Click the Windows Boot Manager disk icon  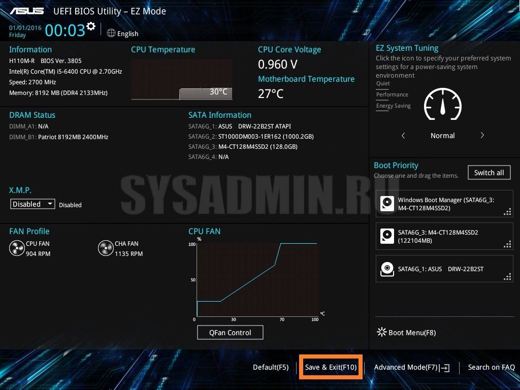(387, 204)
